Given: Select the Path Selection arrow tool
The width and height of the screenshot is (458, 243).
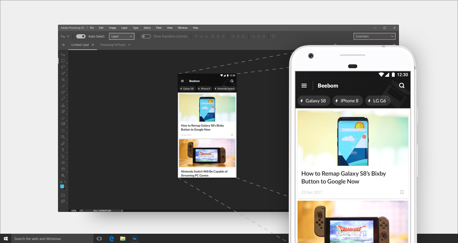Looking at the screenshot, I should point(63,156).
